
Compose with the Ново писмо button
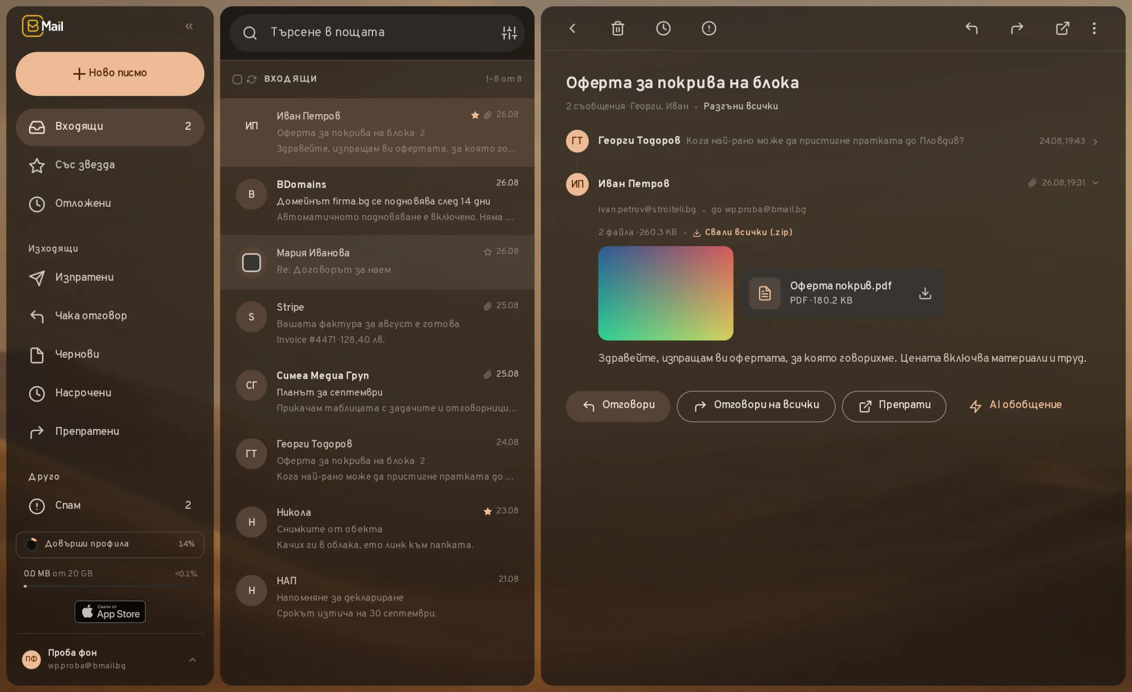tap(110, 74)
